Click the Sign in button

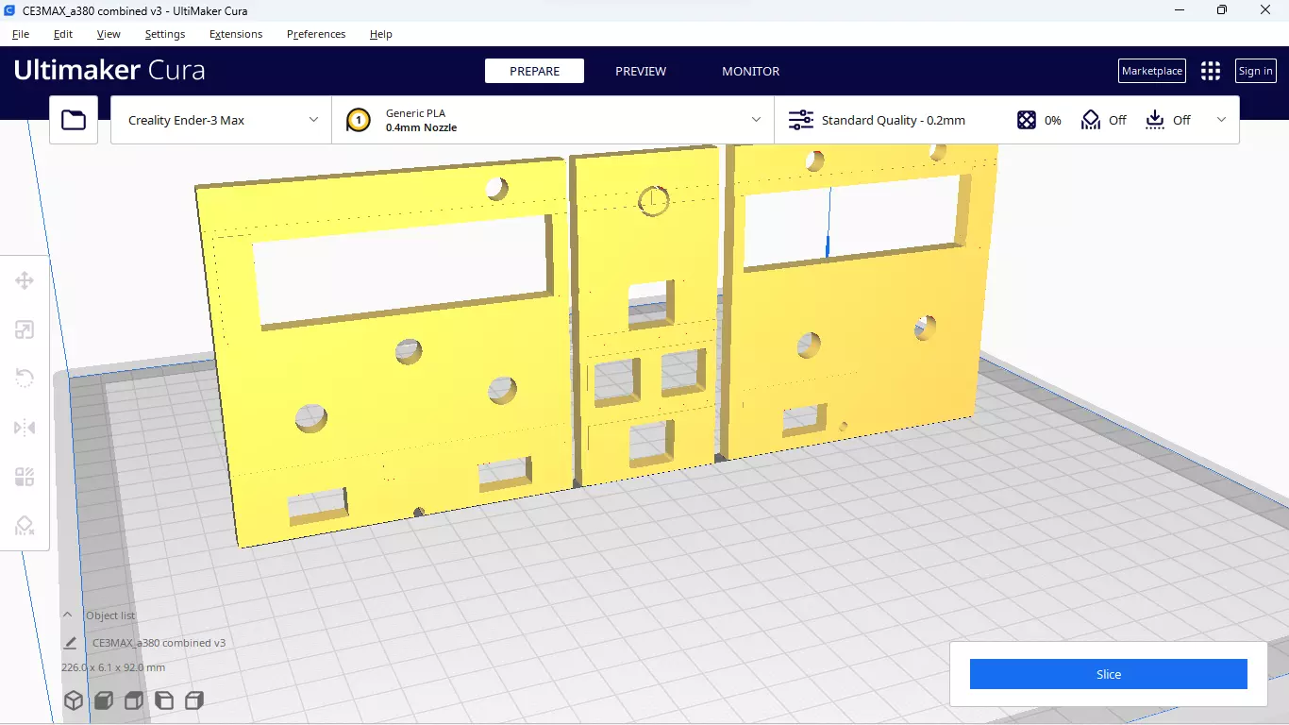1256,71
